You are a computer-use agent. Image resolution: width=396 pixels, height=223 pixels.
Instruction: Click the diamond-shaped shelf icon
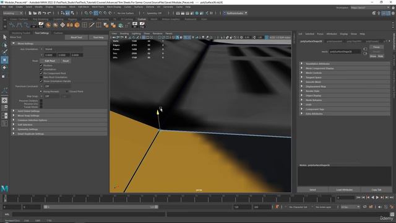(x=62, y=25)
